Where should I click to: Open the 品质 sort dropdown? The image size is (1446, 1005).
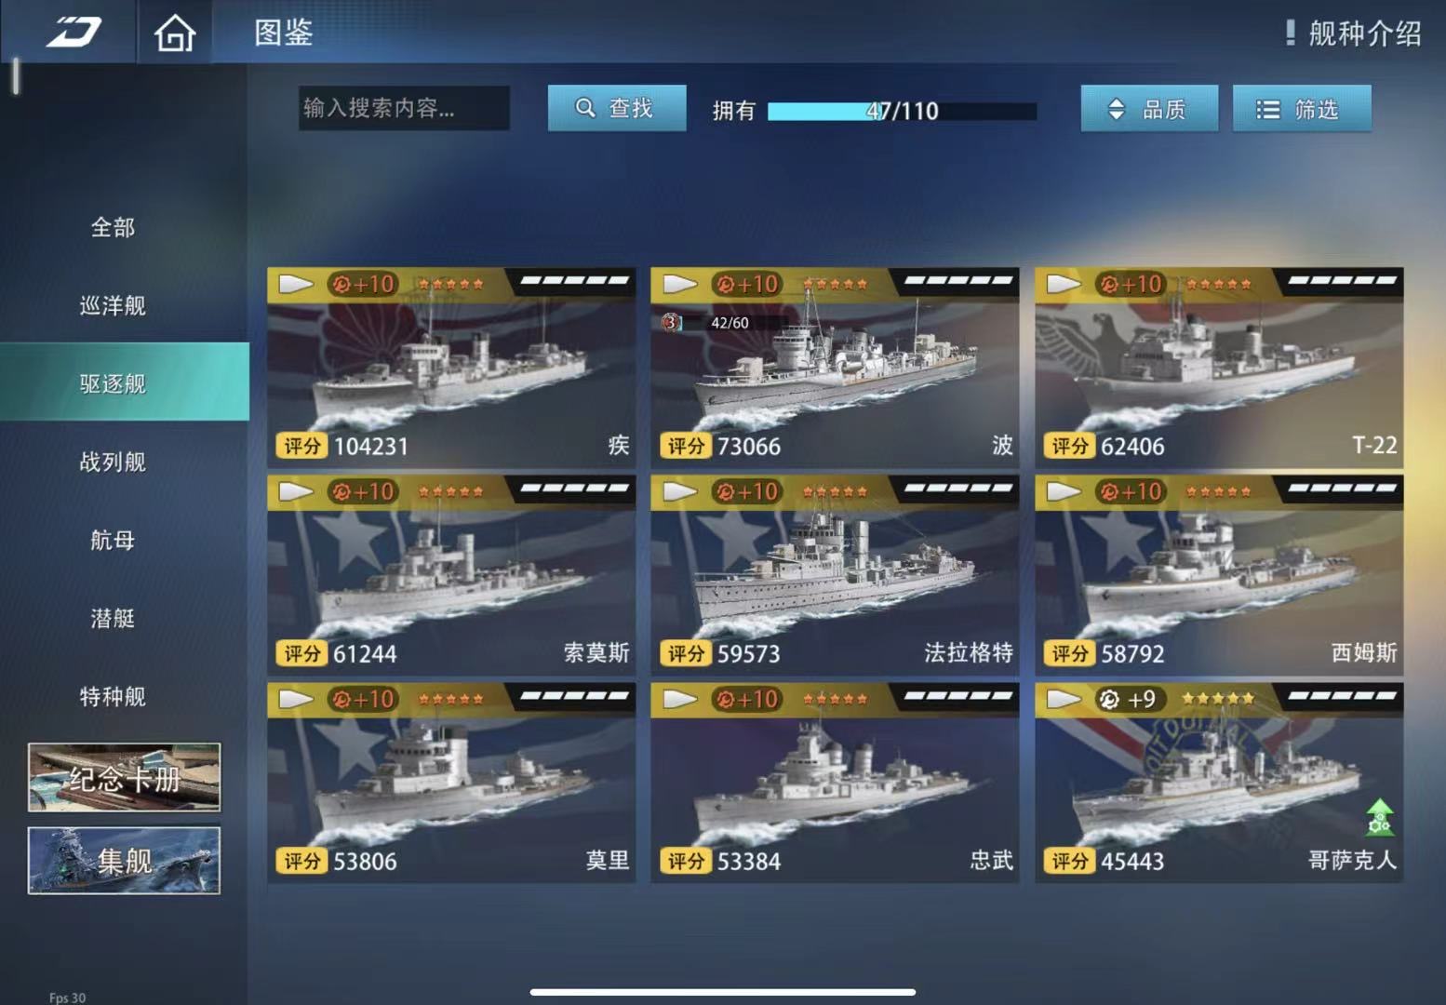point(1149,109)
